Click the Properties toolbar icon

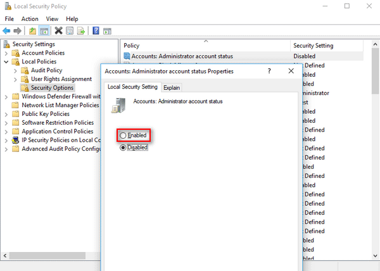(x=70, y=31)
